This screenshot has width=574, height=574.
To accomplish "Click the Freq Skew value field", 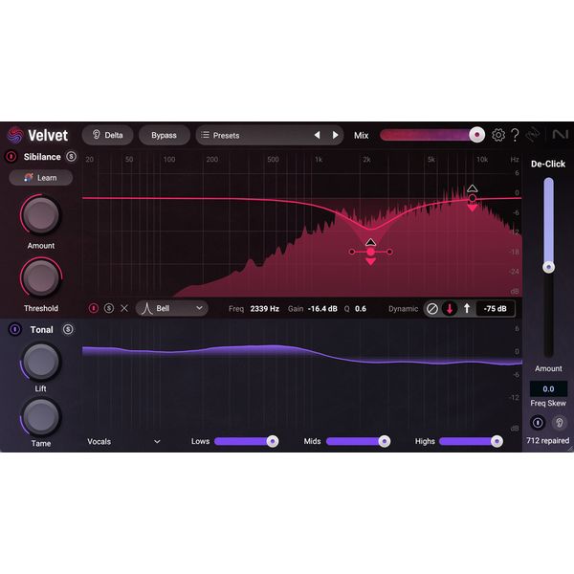I will (548, 388).
